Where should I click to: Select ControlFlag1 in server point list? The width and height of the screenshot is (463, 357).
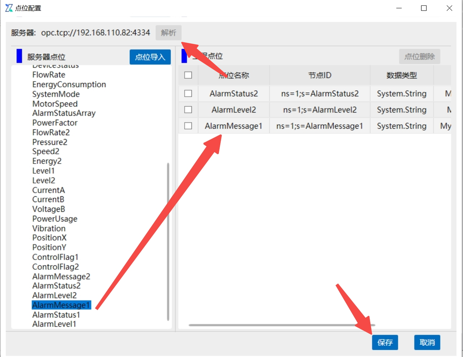(55, 257)
